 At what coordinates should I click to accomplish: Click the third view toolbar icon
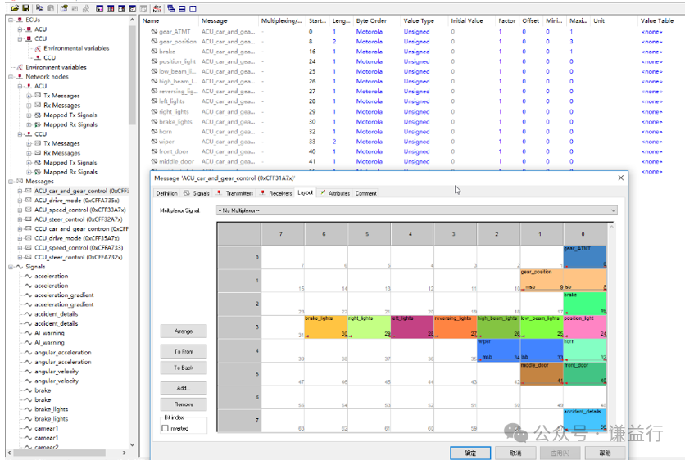pos(121,8)
